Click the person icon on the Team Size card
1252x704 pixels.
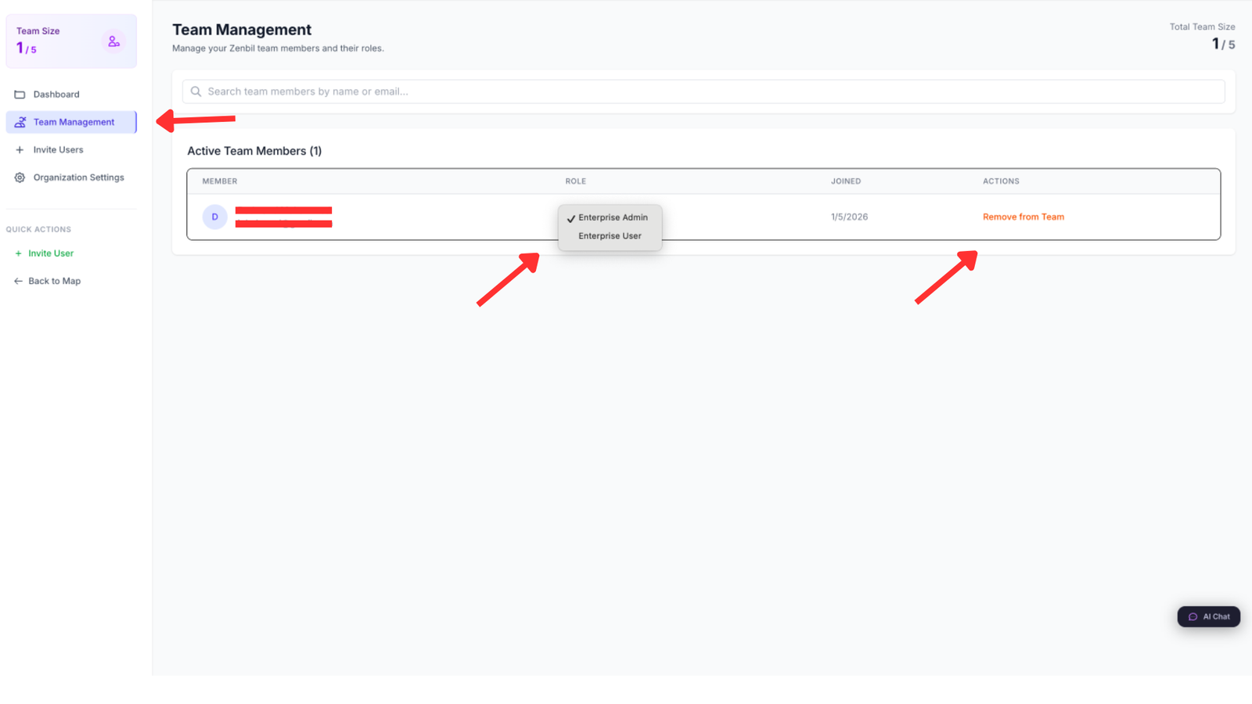114,41
